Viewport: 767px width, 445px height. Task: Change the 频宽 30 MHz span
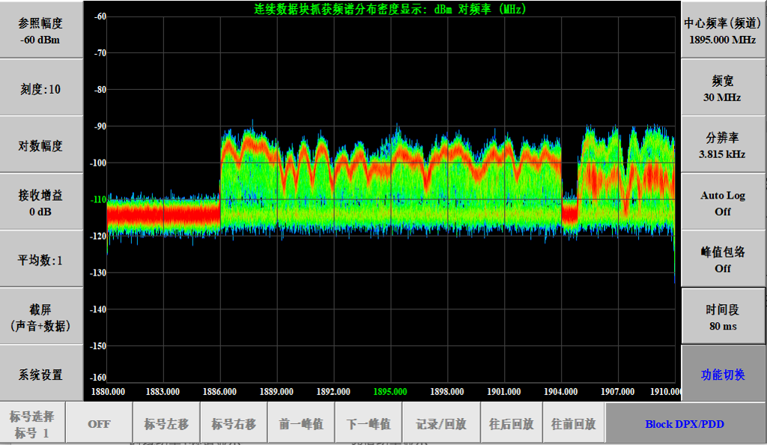point(723,88)
